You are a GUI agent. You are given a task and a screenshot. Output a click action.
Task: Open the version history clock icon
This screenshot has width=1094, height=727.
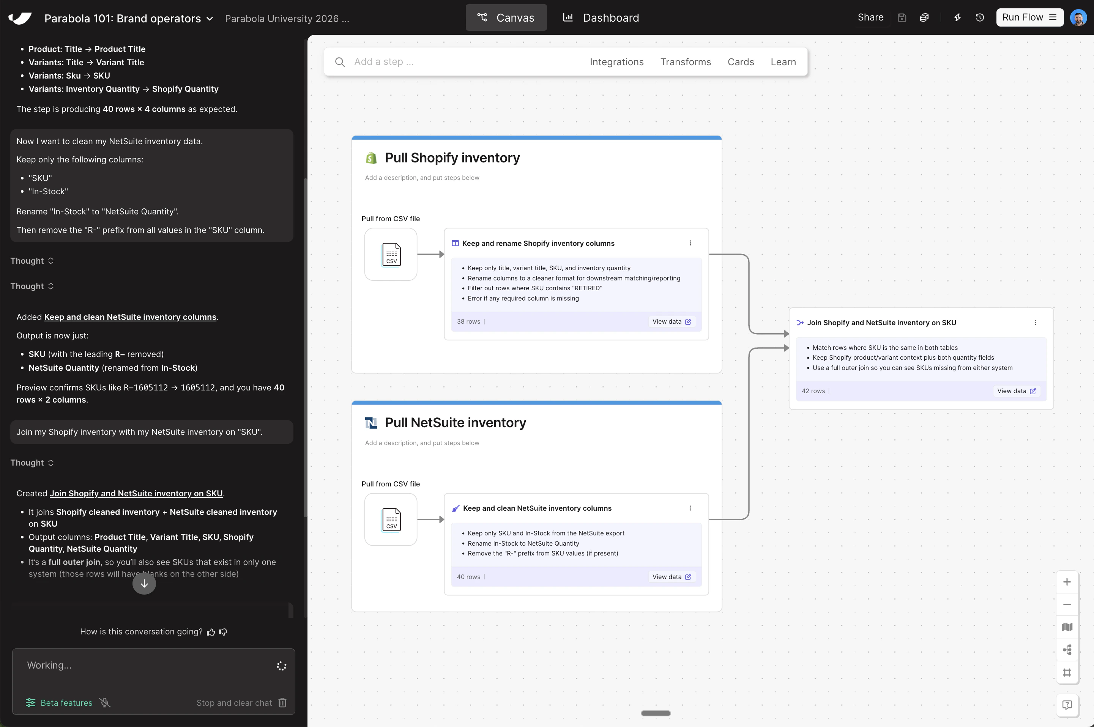979,17
